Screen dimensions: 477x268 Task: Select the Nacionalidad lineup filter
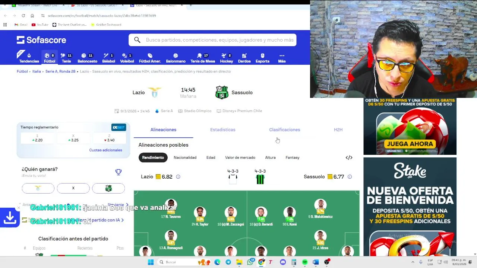[x=185, y=157]
